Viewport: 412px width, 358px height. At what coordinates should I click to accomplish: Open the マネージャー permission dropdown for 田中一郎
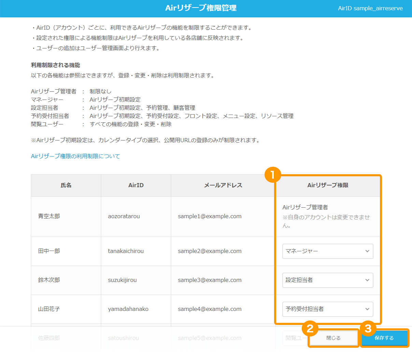click(x=328, y=251)
